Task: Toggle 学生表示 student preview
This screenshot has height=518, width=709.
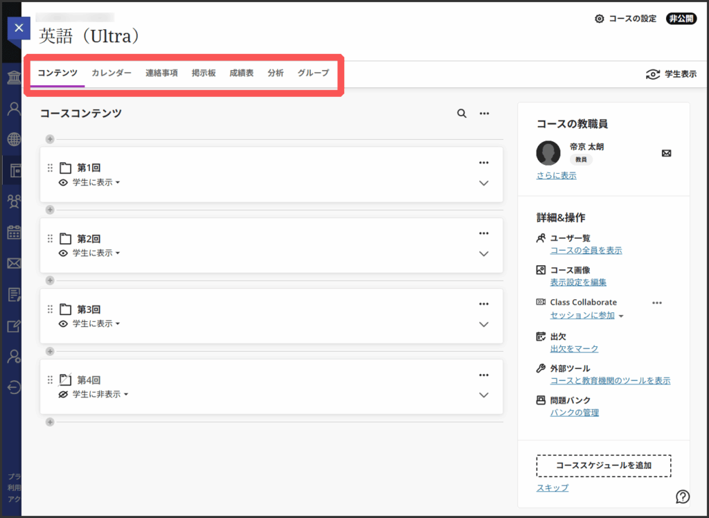Action: 670,74
